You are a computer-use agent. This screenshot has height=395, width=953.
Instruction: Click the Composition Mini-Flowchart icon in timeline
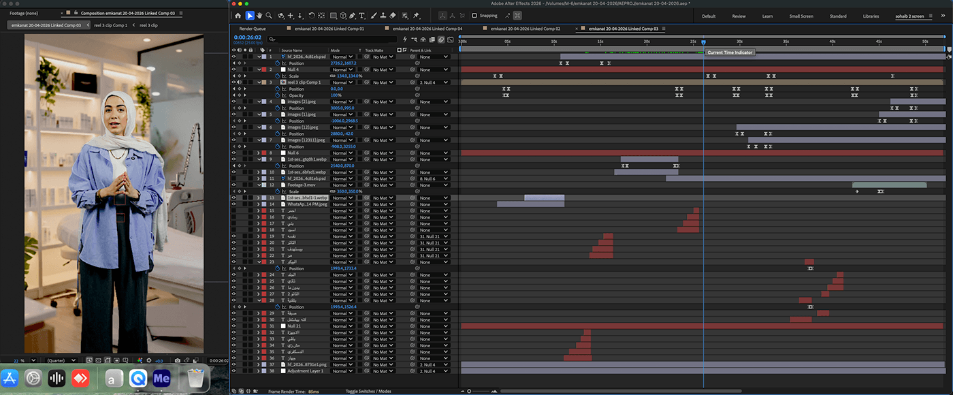point(414,39)
